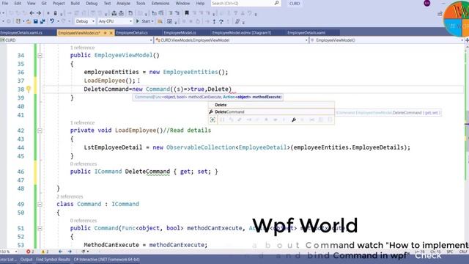The image size is (469, 264).
Task: Click the Save file floppy icon
Action: click(36, 21)
